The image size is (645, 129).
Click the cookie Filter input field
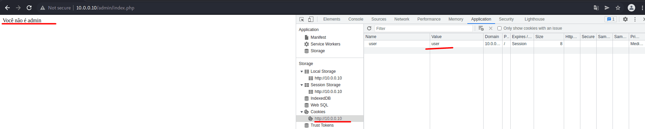tap(424, 29)
